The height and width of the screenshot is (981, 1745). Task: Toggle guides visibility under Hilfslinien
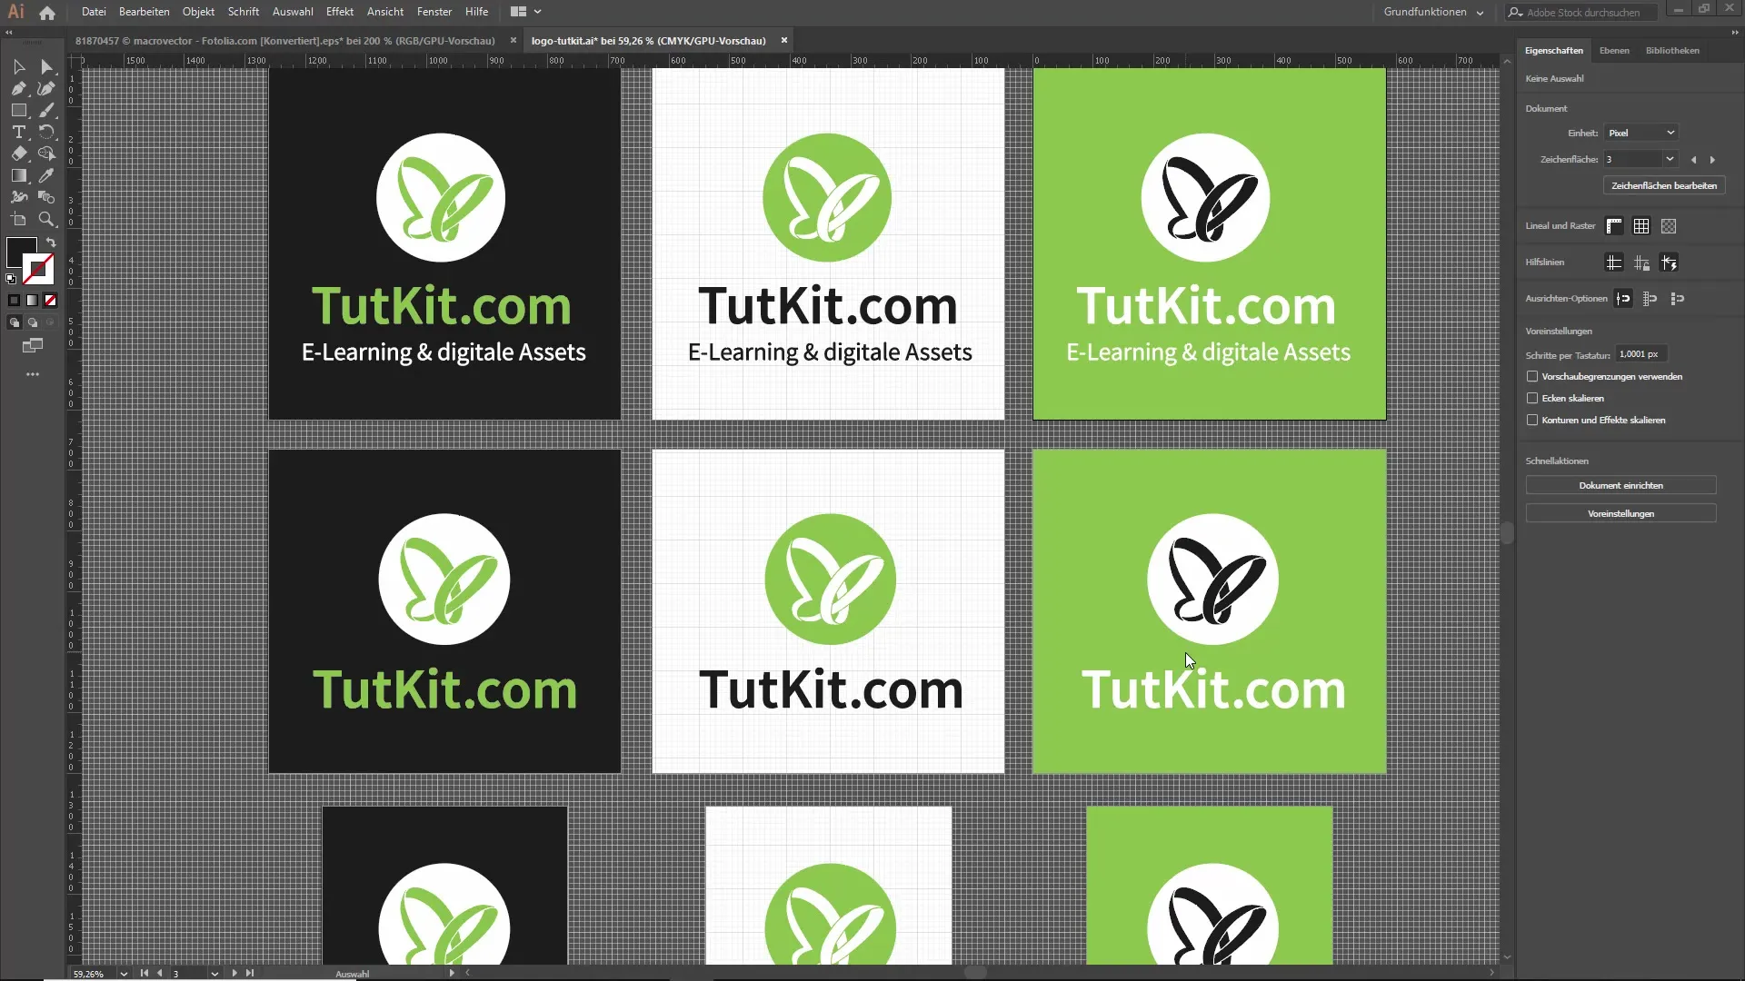[x=1614, y=263]
